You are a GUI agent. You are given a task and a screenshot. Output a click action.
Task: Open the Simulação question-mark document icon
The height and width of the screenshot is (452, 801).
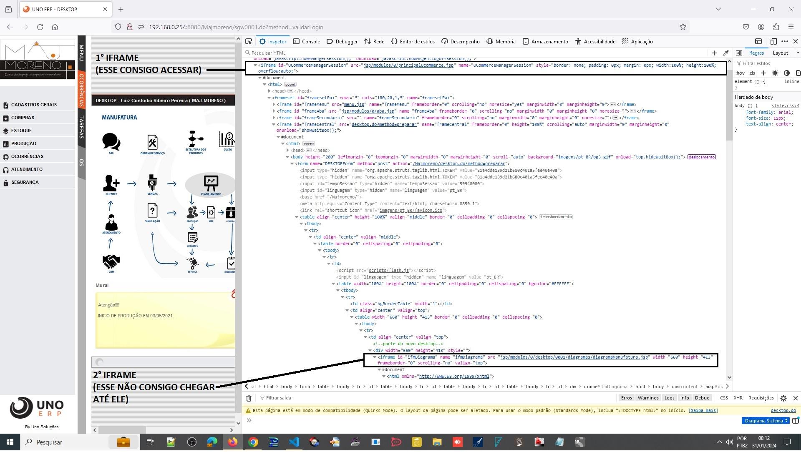152,211
